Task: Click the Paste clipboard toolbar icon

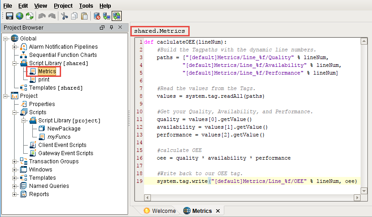Action: [x=84, y=16]
